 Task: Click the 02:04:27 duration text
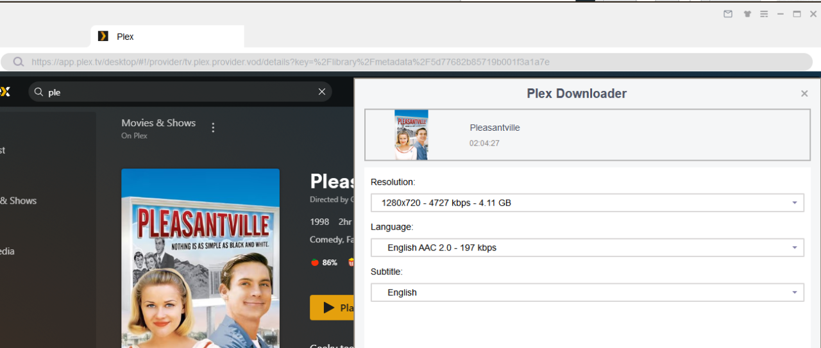coord(484,143)
